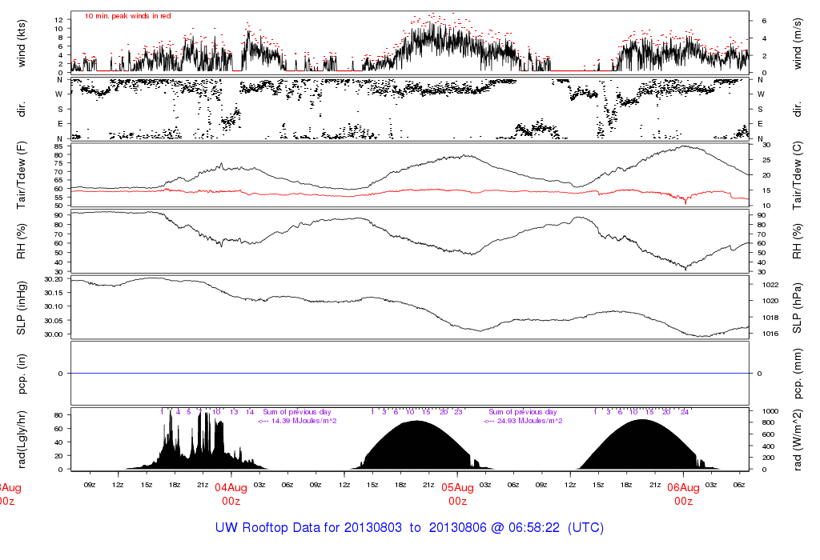The image size is (820, 560).
Task: Click the blue zero precipitation line
Action: click(409, 373)
